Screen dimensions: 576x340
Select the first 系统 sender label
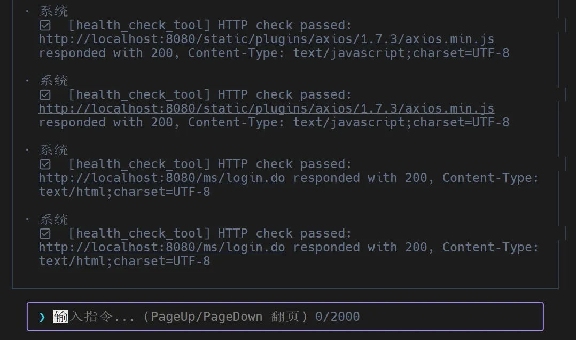[x=53, y=11]
